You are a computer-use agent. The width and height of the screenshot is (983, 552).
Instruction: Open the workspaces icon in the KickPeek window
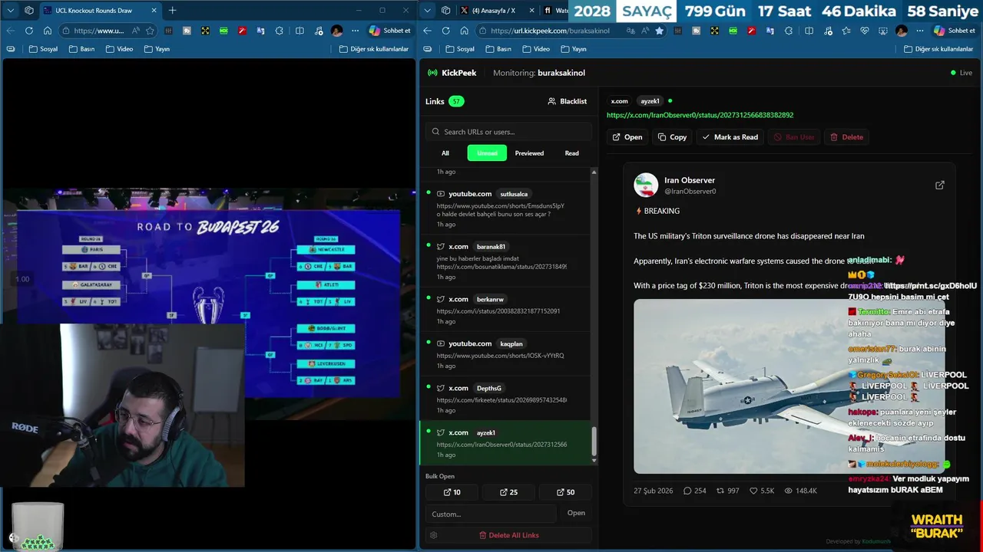point(446,11)
